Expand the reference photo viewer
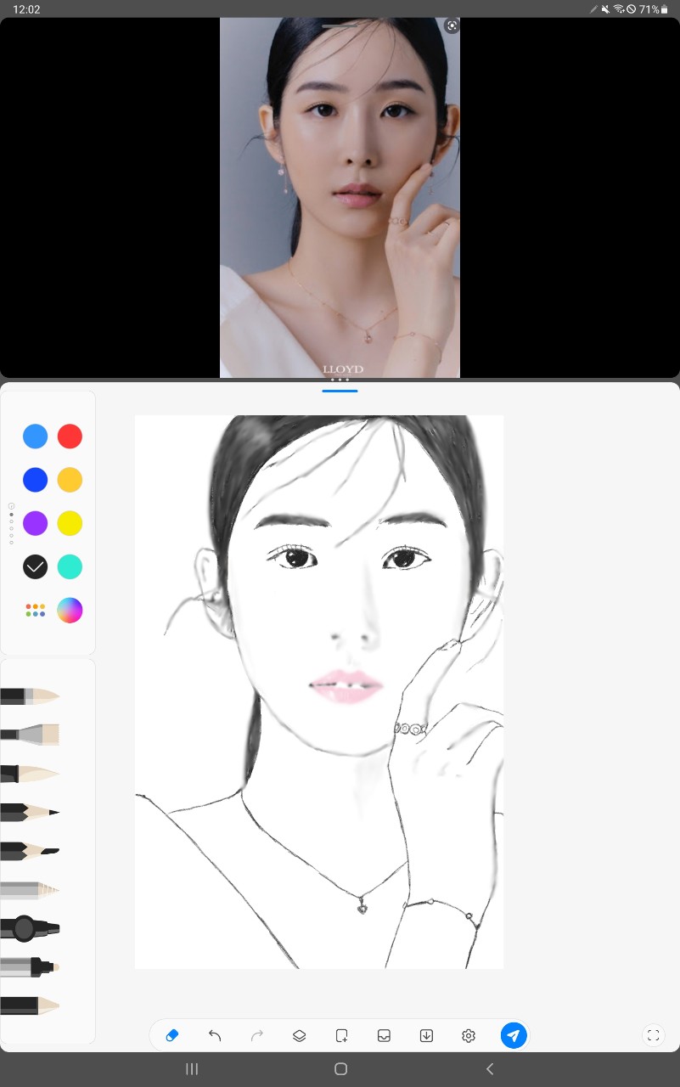Screen dimensions: 680x1087 coord(452,26)
